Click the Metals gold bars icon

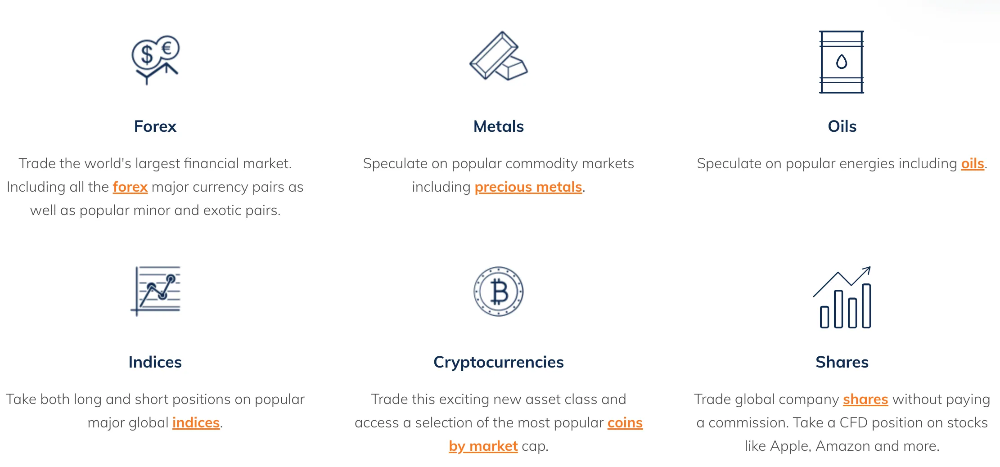498,56
